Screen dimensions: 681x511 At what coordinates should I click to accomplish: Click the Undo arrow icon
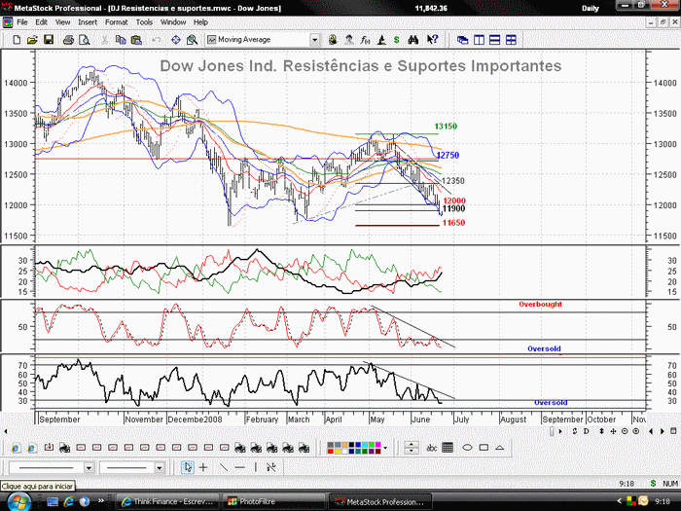[x=156, y=40]
